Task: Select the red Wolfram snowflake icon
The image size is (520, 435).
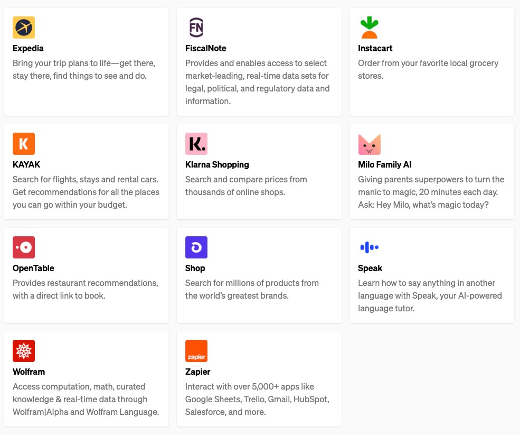Action: 24,351
